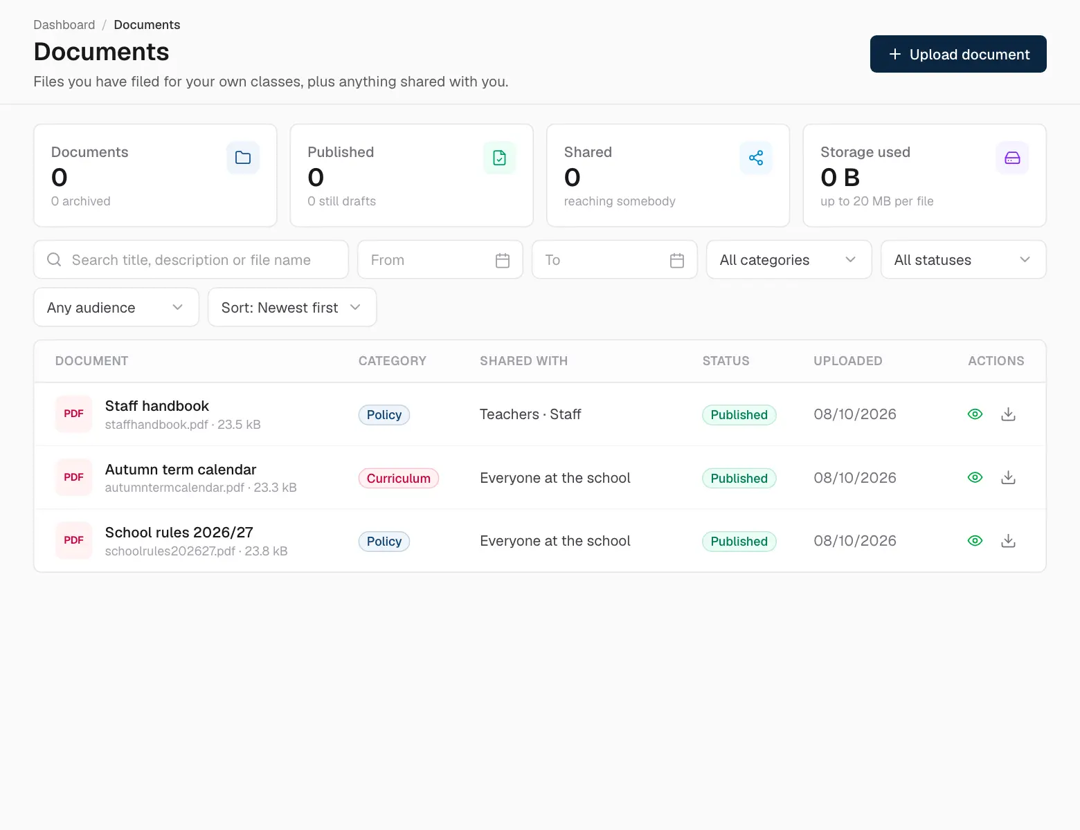
Task: Click the PDF badge for Staff handbook
Action: [73, 414]
